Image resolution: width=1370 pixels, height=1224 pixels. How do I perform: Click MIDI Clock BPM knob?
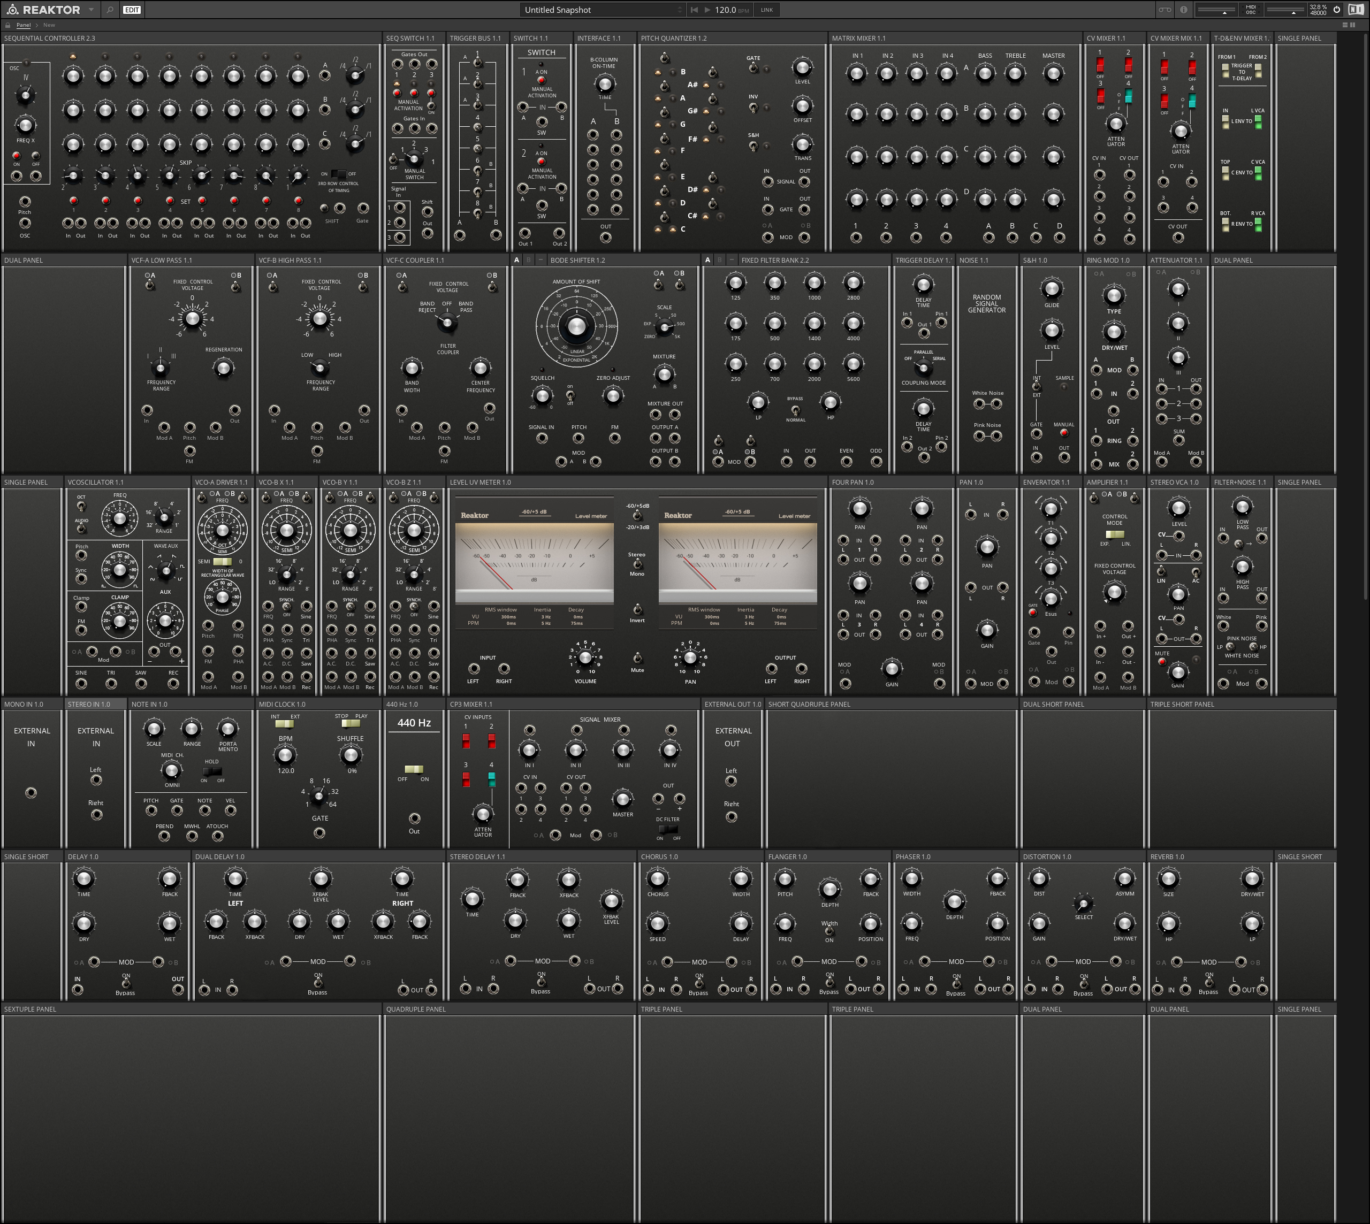pyautogui.click(x=285, y=755)
